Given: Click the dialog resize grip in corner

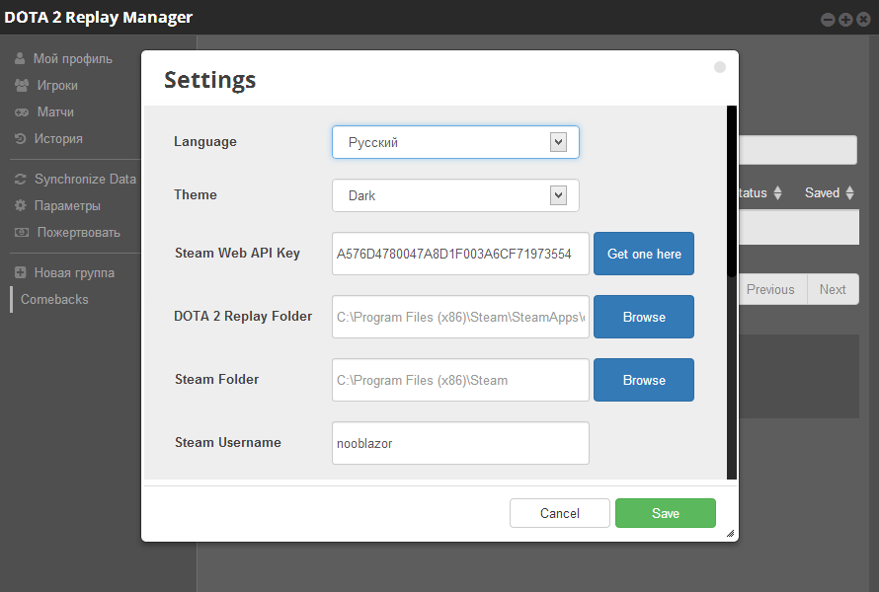Looking at the screenshot, I should point(730,533).
